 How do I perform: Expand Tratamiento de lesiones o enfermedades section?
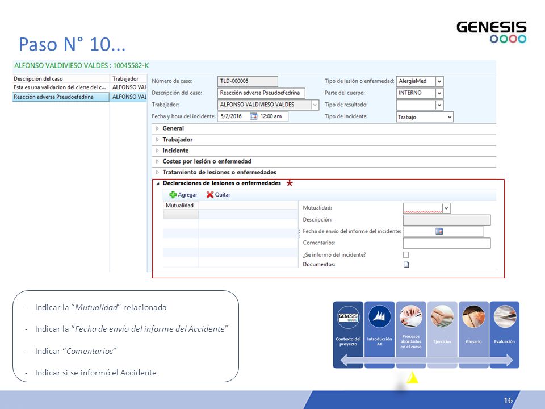157,172
